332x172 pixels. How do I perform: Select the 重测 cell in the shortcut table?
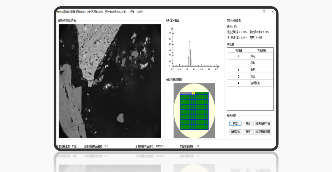pos(262,70)
